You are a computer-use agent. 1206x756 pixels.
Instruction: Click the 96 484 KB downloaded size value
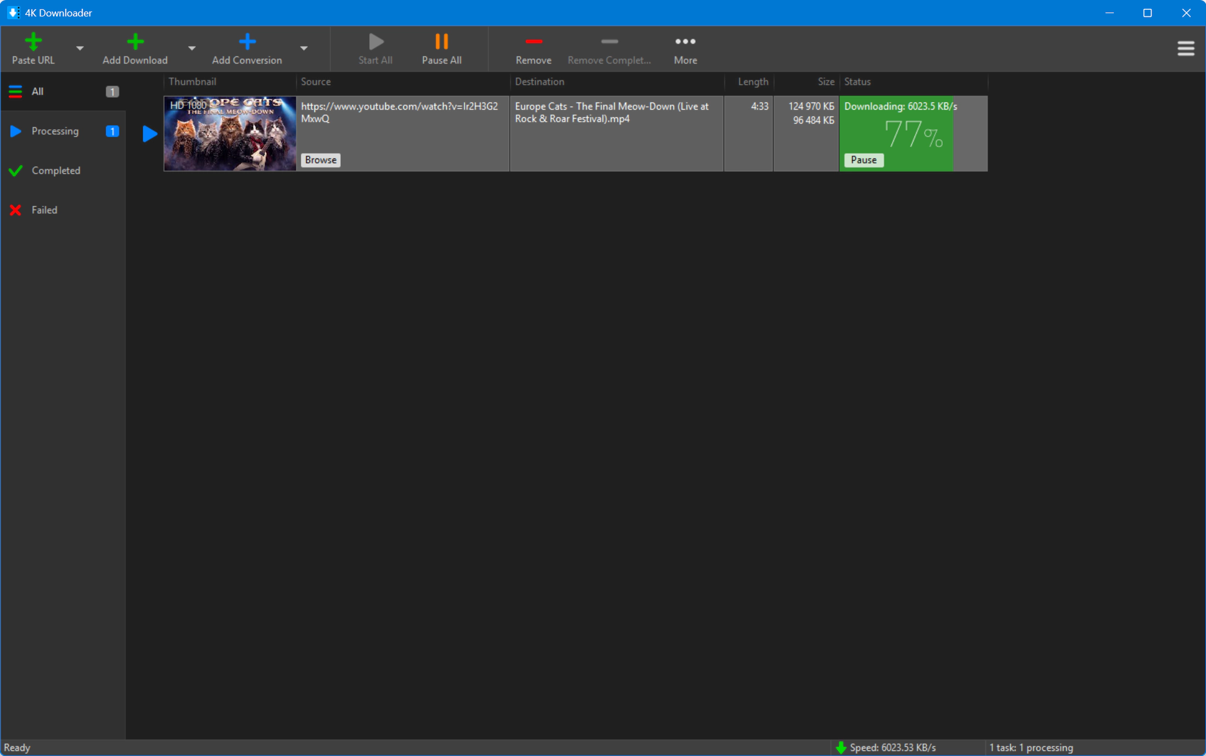[813, 120]
